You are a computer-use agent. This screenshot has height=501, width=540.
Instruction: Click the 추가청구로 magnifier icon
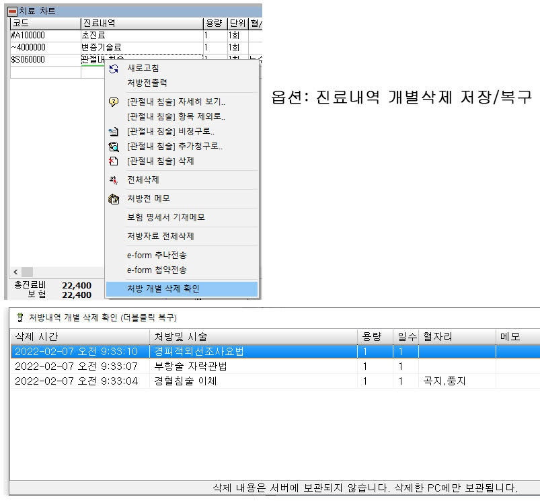click(x=114, y=147)
